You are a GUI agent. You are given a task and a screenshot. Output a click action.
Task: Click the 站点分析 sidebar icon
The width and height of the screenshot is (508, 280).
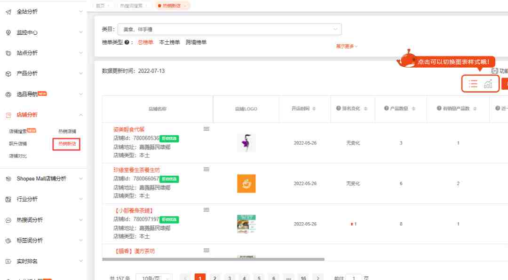[x=8, y=53]
